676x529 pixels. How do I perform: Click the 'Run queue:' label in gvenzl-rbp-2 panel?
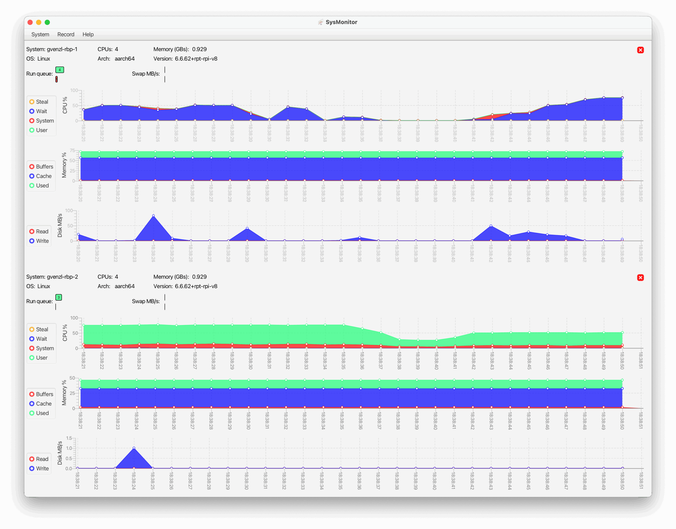[39, 301]
